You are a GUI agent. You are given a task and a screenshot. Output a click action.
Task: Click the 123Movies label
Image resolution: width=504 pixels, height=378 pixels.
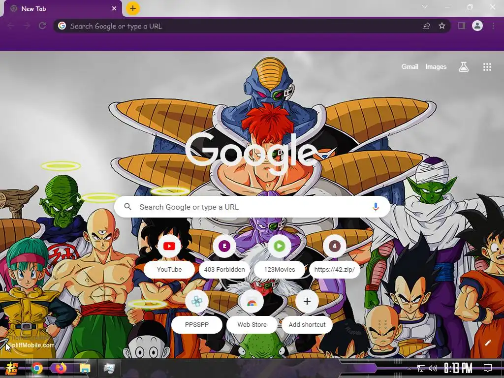280,269
